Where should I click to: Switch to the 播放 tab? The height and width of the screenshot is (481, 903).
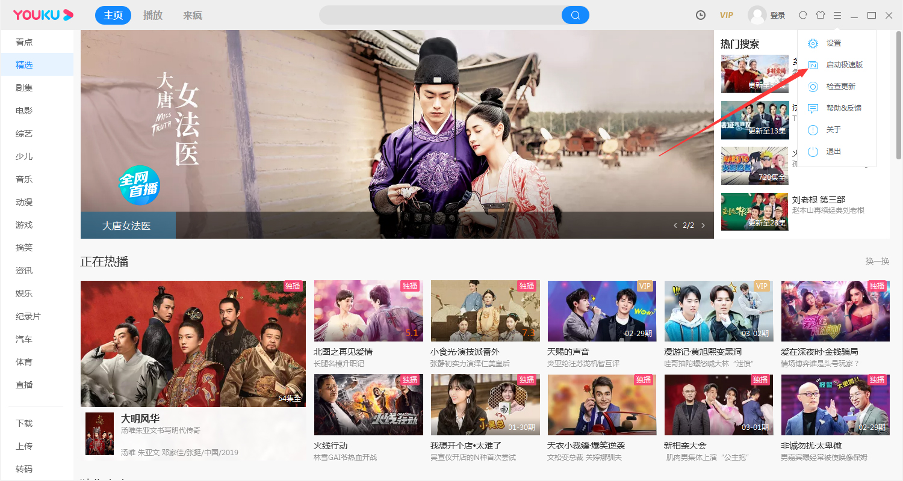(x=153, y=15)
